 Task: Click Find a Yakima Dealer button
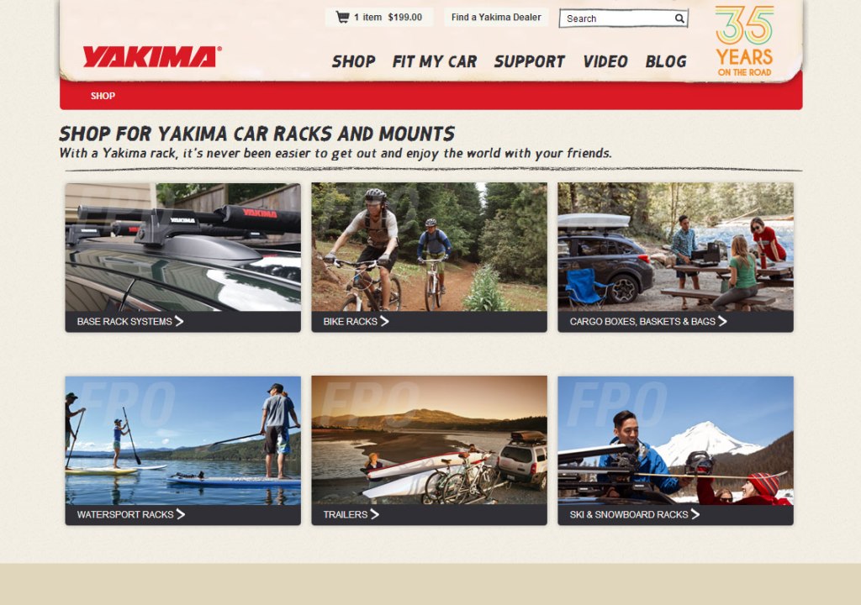tap(496, 17)
